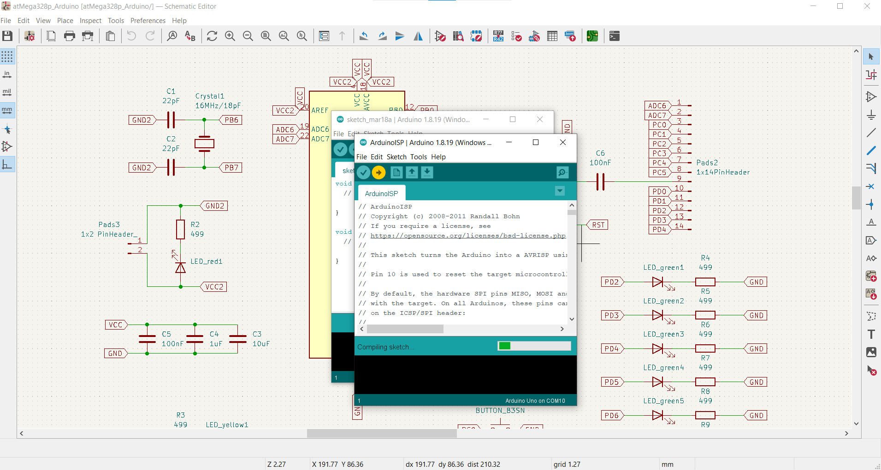Image resolution: width=881 pixels, height=470 pixels.
Task: Open Find and Replace tool
Action: 190,36
